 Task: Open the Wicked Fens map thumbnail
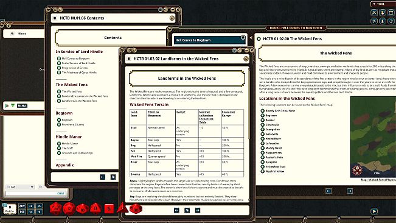pyautogui.click(x=373, y=136)
